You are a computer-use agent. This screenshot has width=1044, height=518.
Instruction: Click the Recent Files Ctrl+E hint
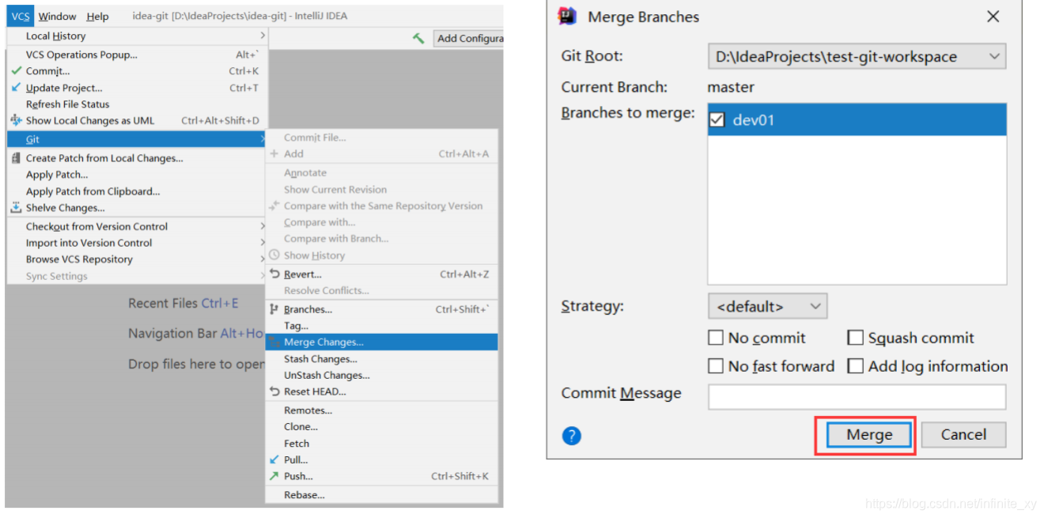pyautogui.click(x=183, y=304)
